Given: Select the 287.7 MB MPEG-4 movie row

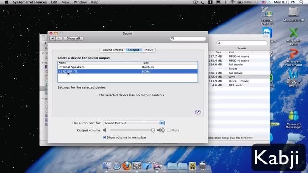Looking at the screenshot, I should [239, 56].
